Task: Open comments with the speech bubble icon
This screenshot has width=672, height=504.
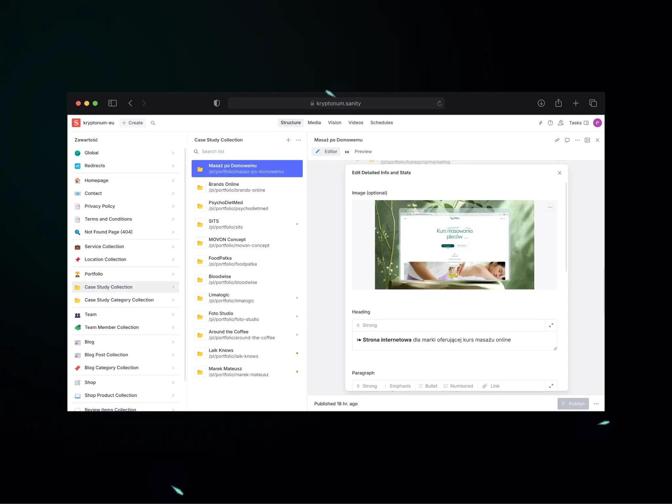Action: pyautogui.click(x=567, y=140)
